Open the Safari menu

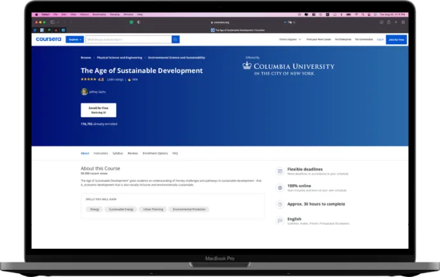click(45, 15)
